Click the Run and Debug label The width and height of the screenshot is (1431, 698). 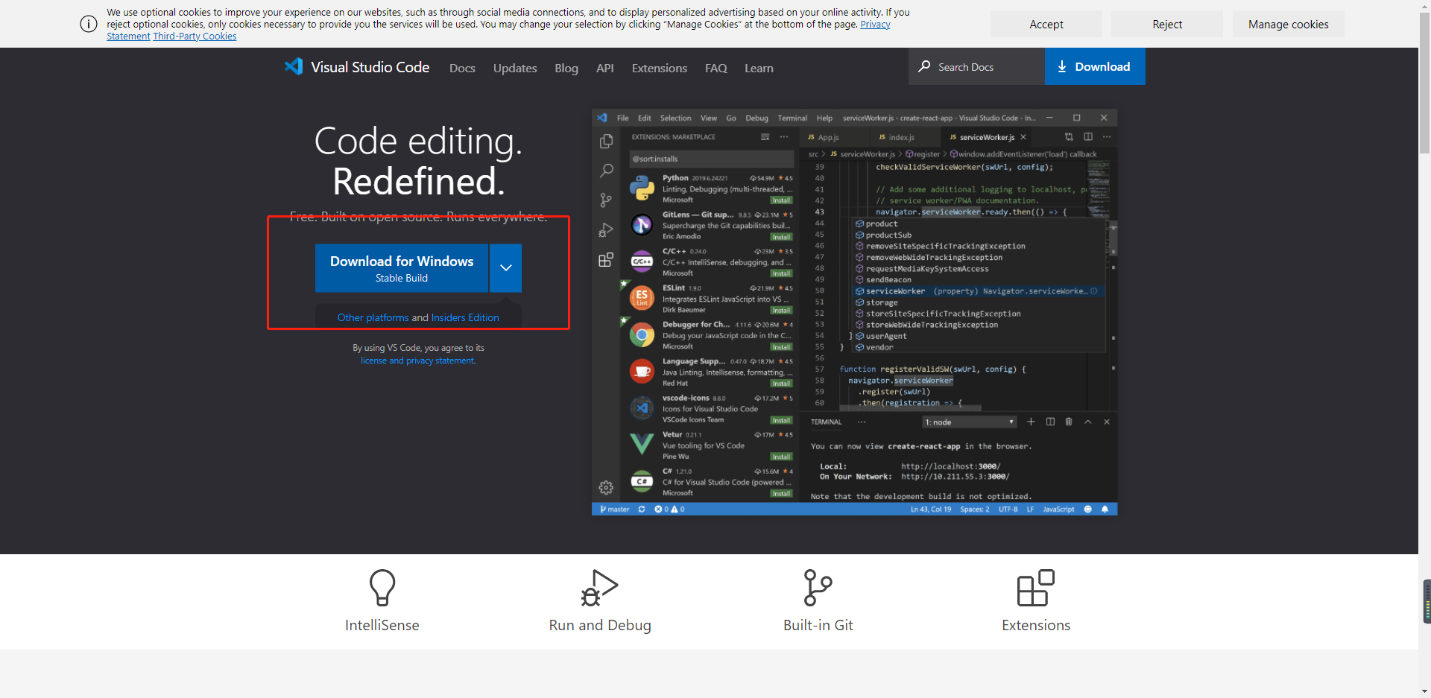(600, 625)
